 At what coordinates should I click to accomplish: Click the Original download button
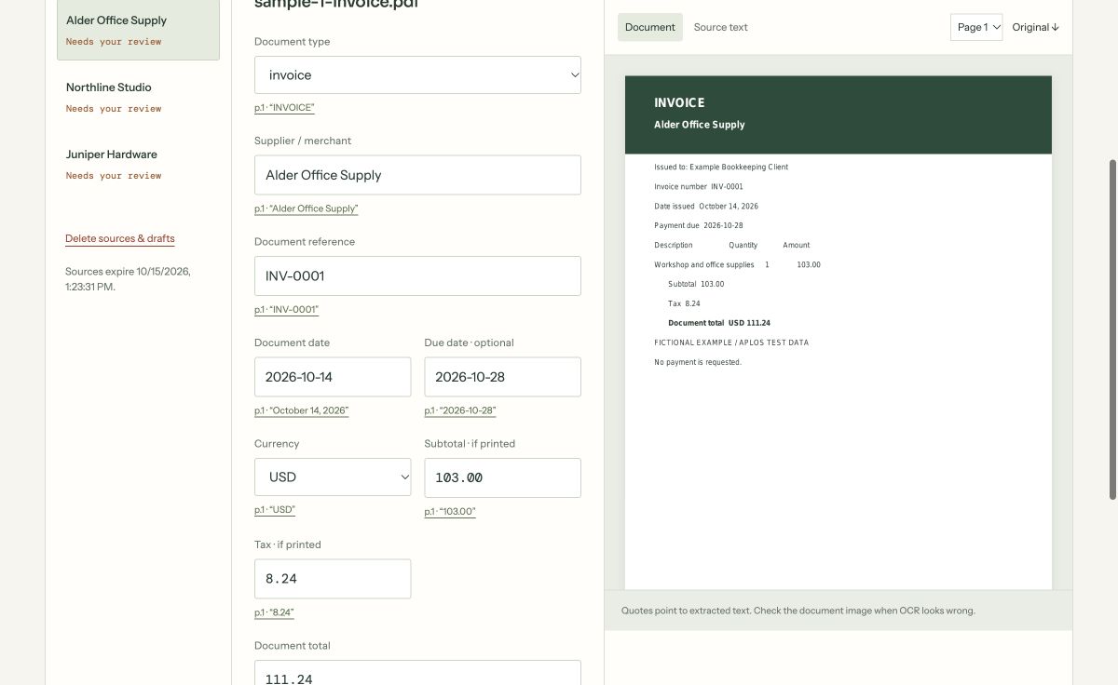(x=1036, y=27)
